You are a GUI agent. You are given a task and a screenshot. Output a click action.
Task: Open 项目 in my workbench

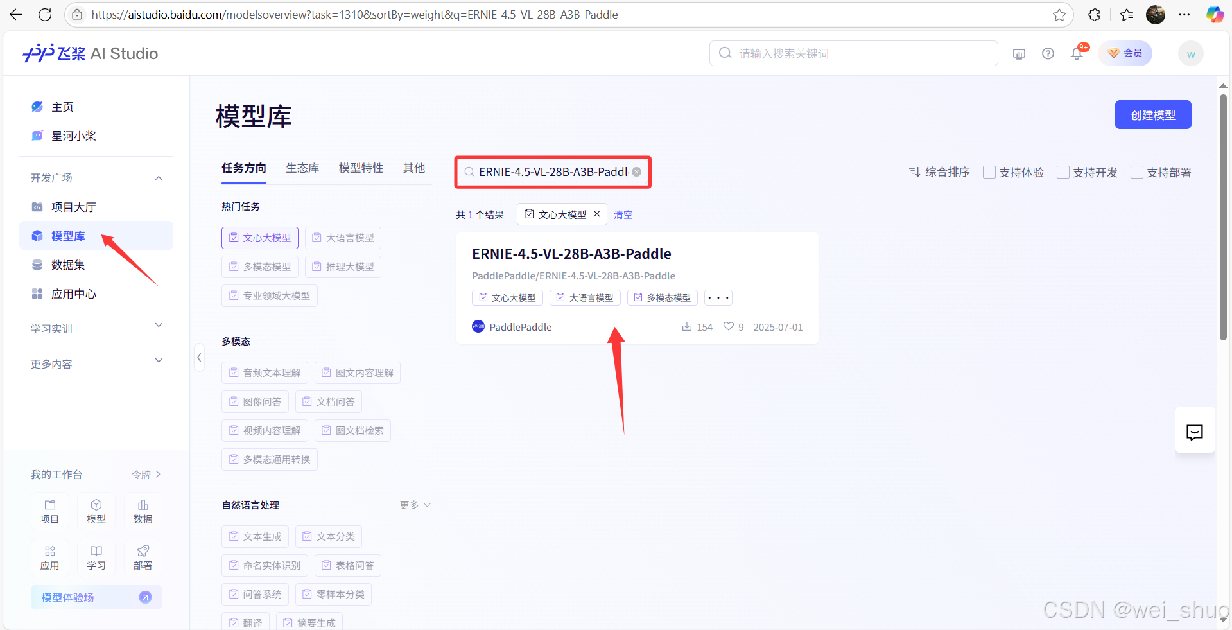tap(49, 511)
